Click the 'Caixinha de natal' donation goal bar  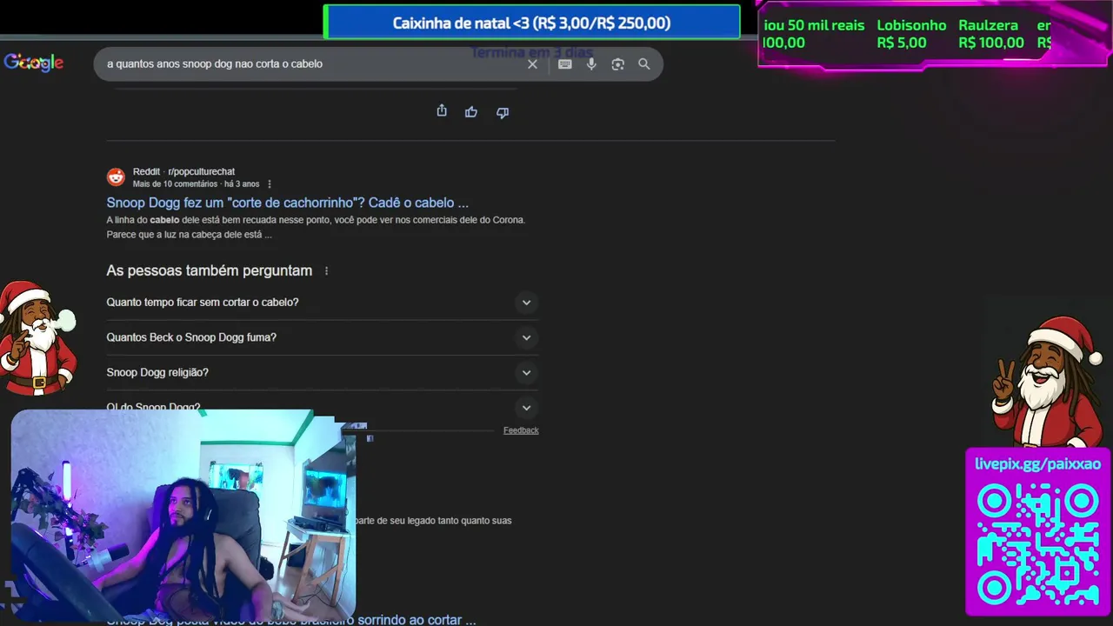[x=531, y=23]
